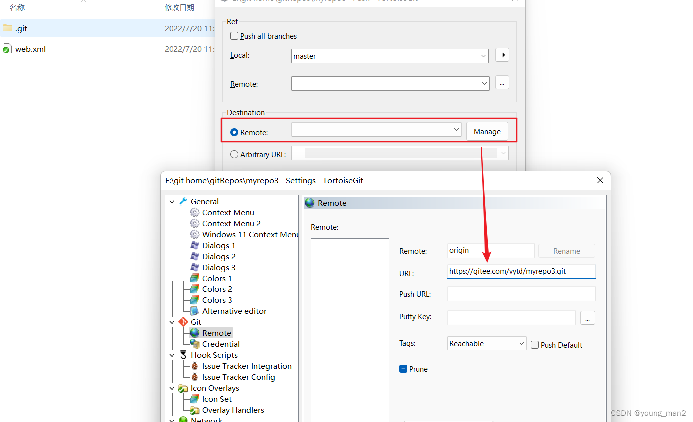Click the Icon Set icon
The height and width of the screenshot is (422, 693).
point(195,399)
